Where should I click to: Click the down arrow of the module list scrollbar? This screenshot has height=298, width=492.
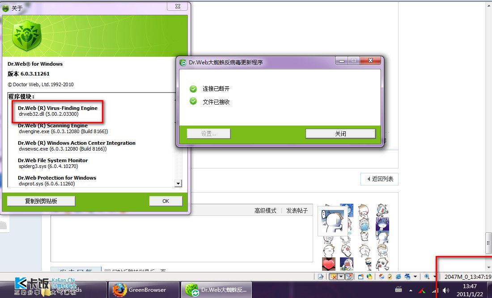[x=178, y=184]
